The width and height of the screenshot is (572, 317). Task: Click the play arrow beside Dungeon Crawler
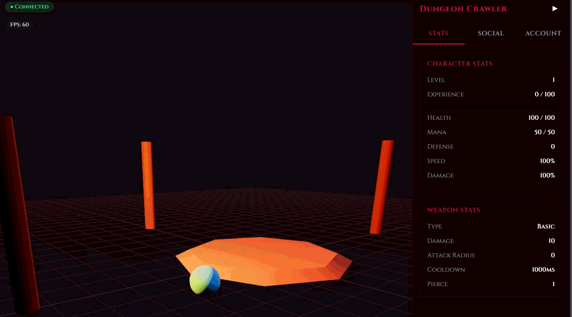(555, 8)
